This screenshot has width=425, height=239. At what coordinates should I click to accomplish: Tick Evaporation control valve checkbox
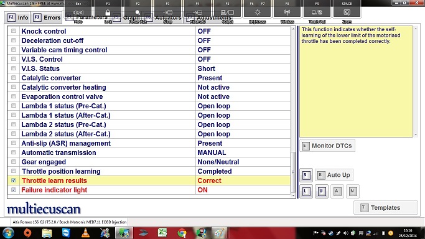(13, 96)
